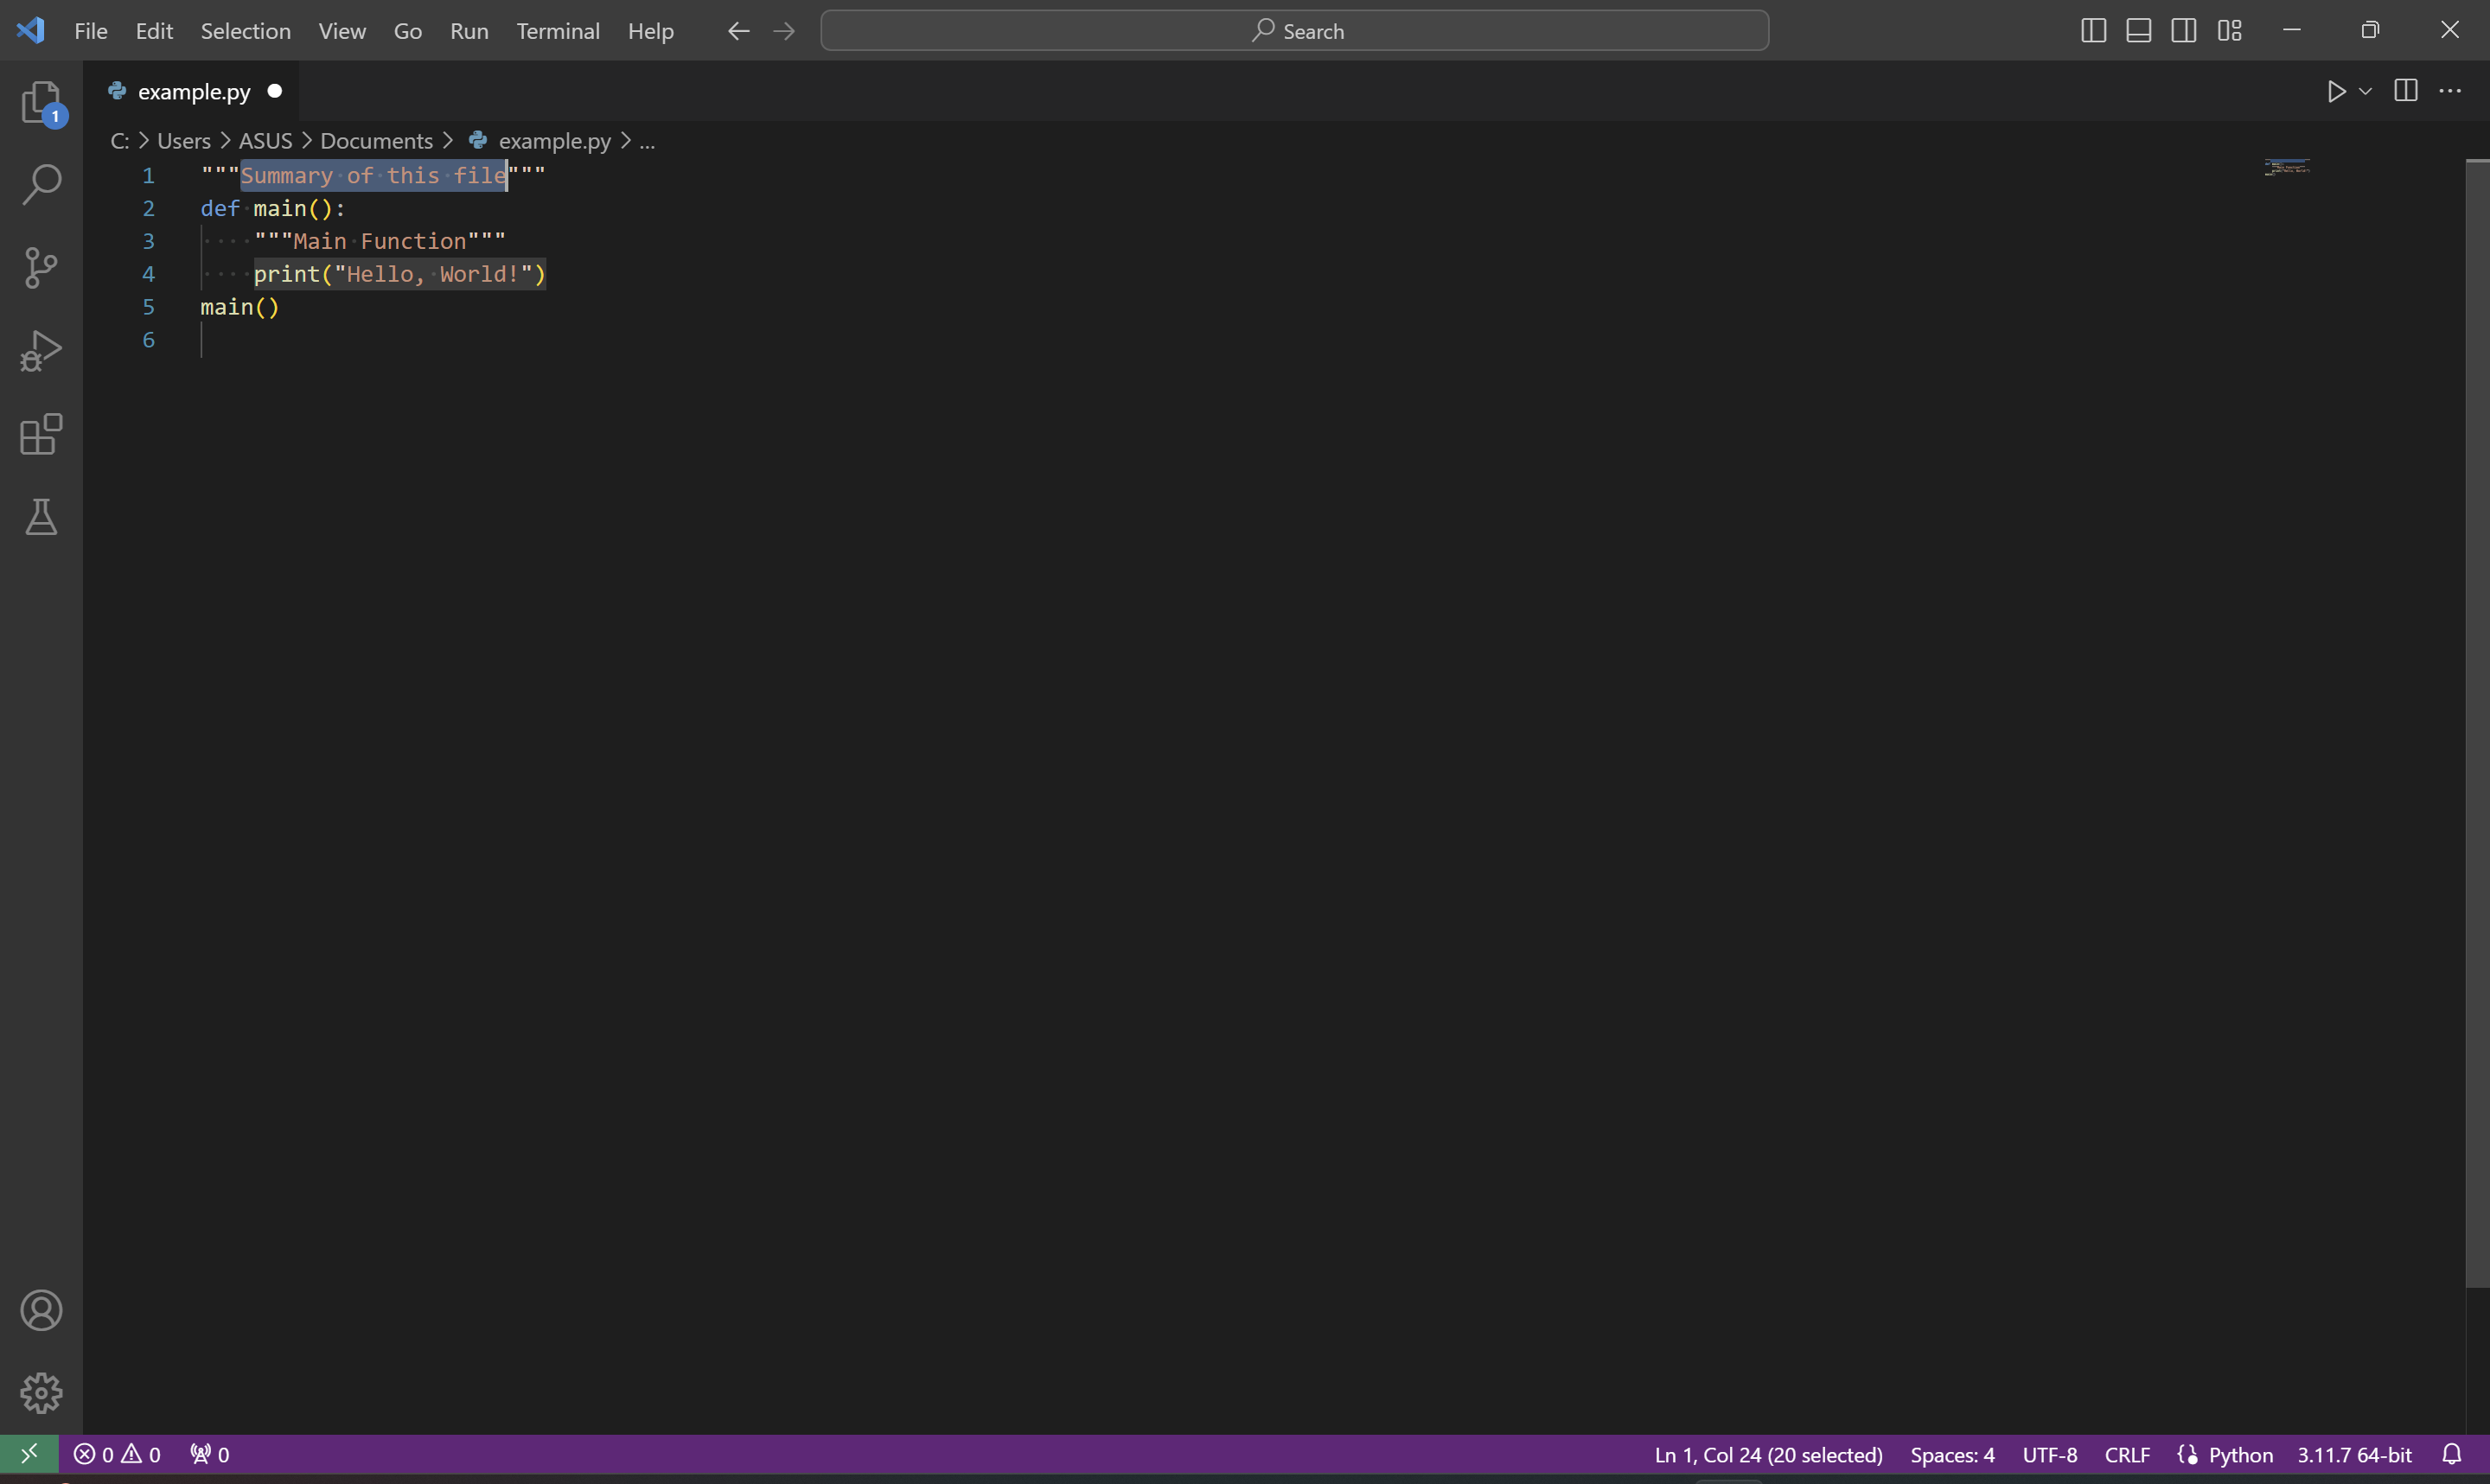Open the Manage gear menu
2490x1484 pixels.
(x=41, y=1392)
